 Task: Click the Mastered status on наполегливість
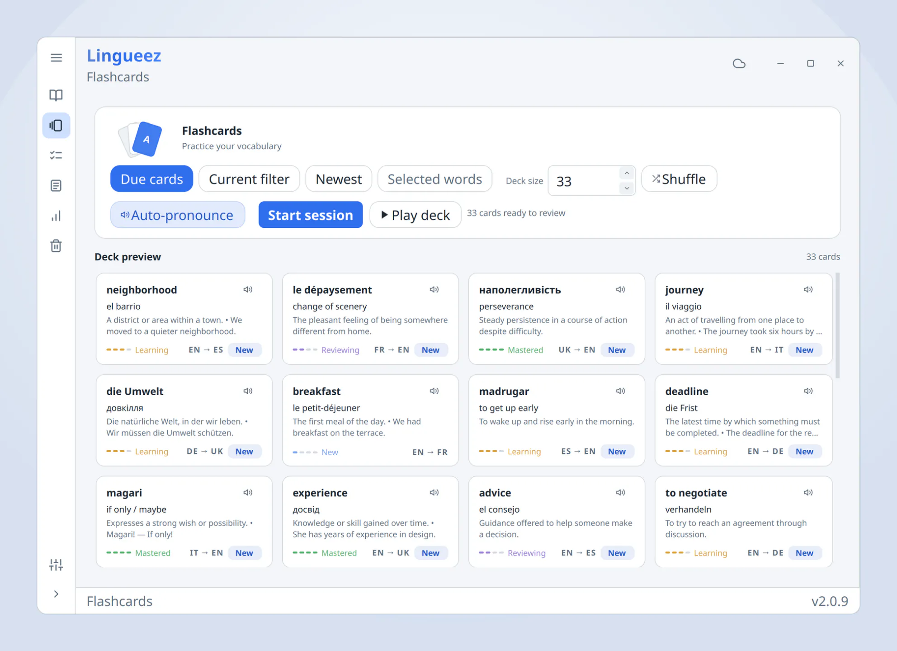click(525, 350)
